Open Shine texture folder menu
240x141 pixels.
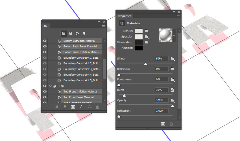pyautogui.click(x=173, y=59)
